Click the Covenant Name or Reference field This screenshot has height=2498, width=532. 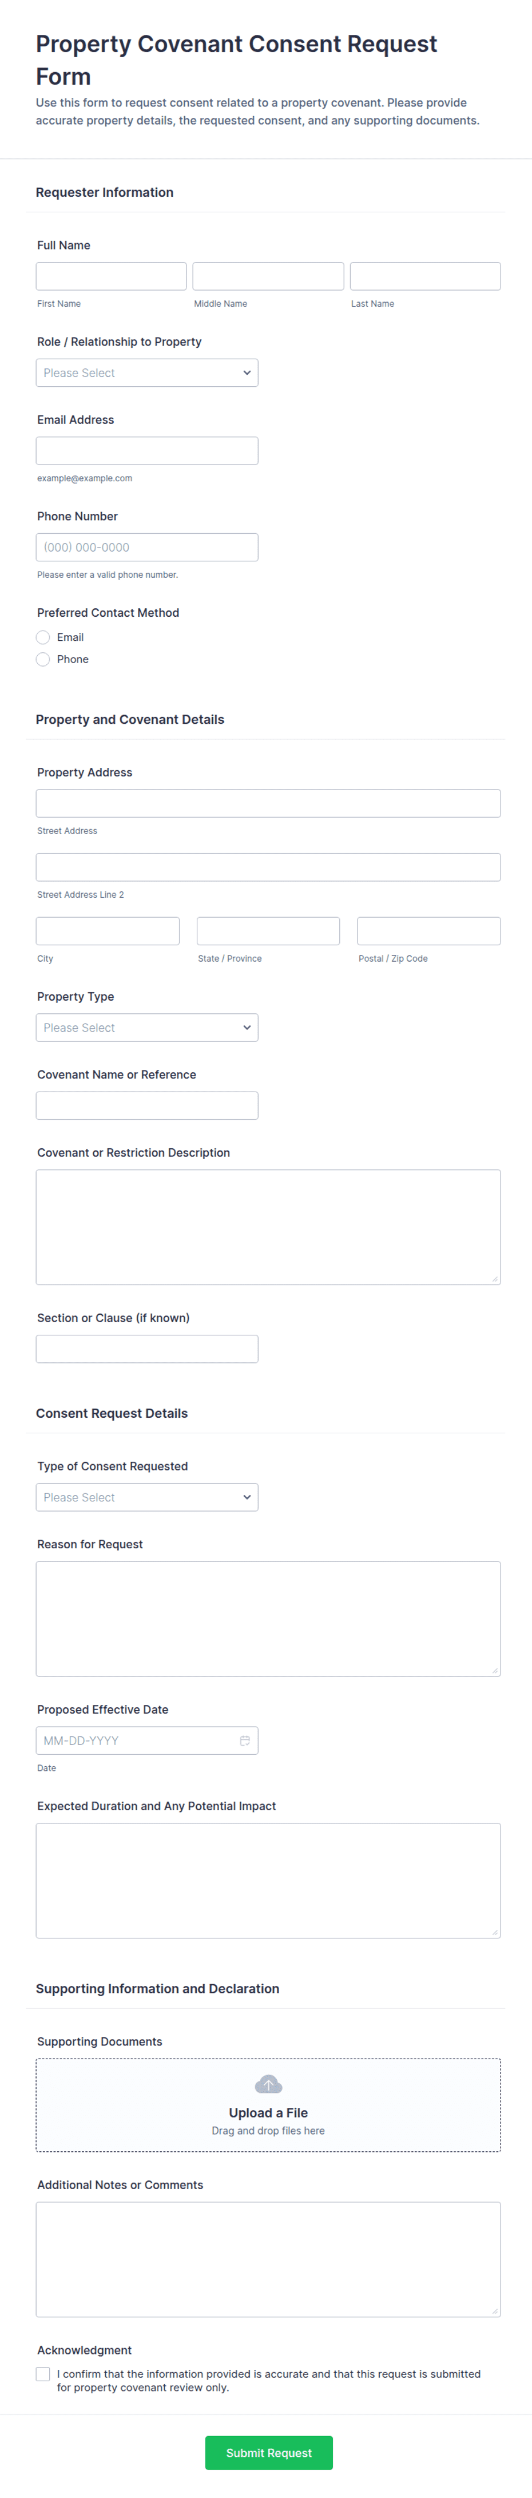click(x=146, y=1104)
